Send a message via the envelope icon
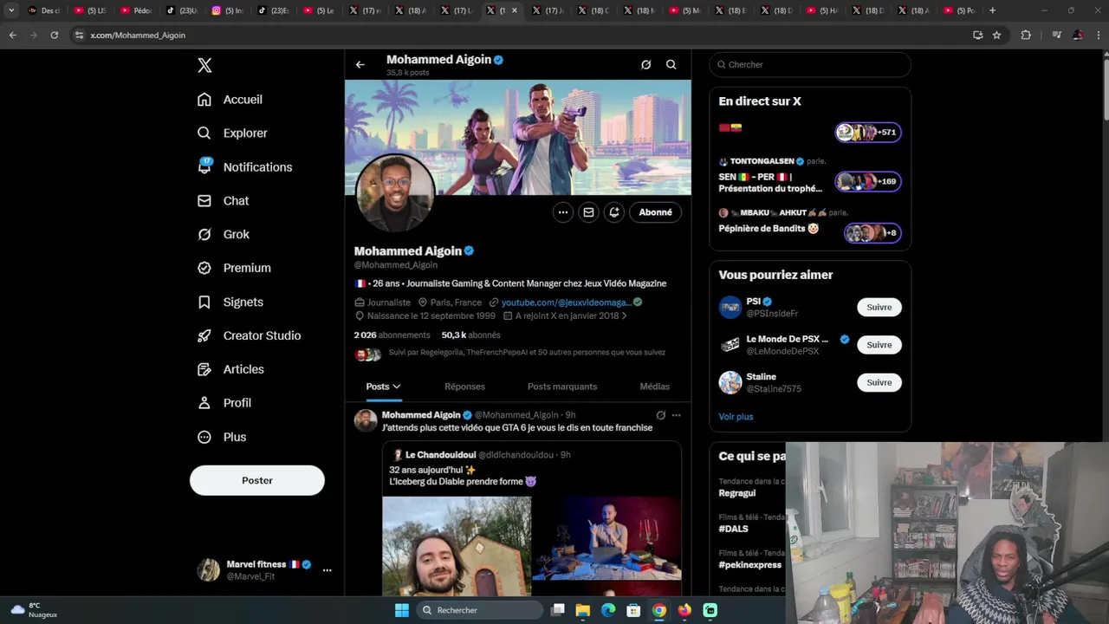1109x624 pixels. [x=588, y=212]
